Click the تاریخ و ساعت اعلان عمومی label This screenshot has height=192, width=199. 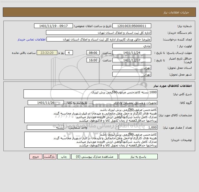tap(93, 26)
